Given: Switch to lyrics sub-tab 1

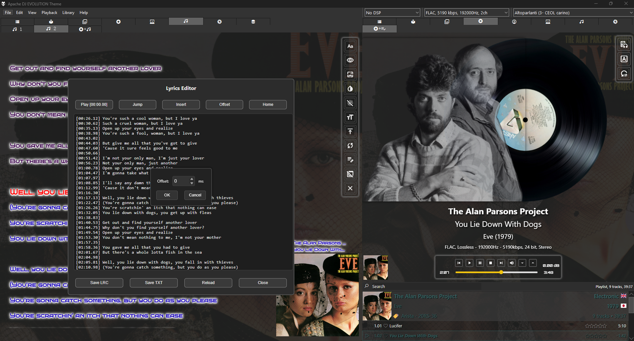Looking at the screenshot, I should [17, 29].
